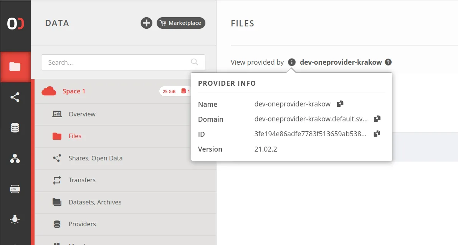
Task: Switch to the Transfers tab of Space 1
Action: point(82,180)
